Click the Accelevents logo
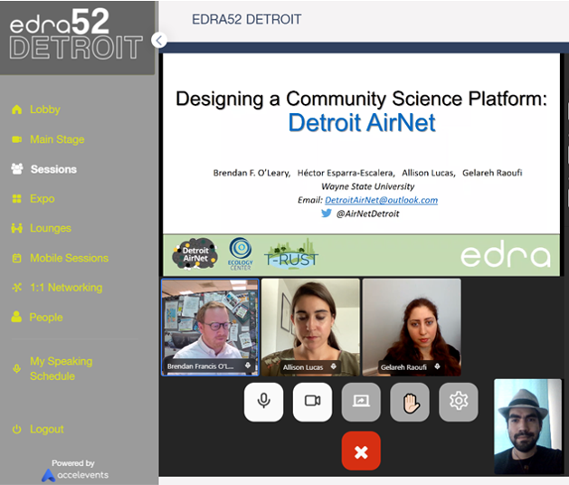The image size is (569, 485). point(75,475)
